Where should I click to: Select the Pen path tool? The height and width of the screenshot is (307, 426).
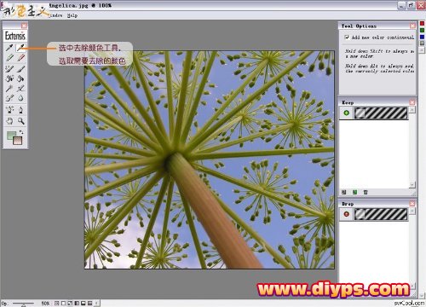20,109
